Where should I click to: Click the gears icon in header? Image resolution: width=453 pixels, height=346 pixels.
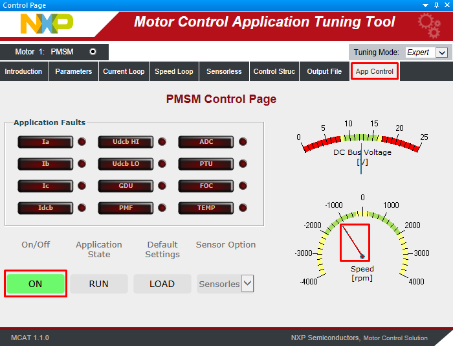tap(428, 25)
